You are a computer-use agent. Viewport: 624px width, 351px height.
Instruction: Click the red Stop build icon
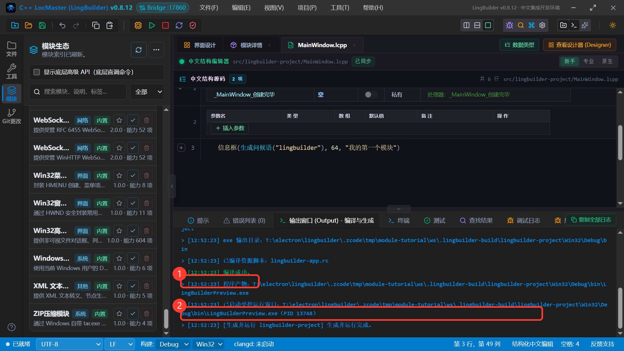coord(165,25)
